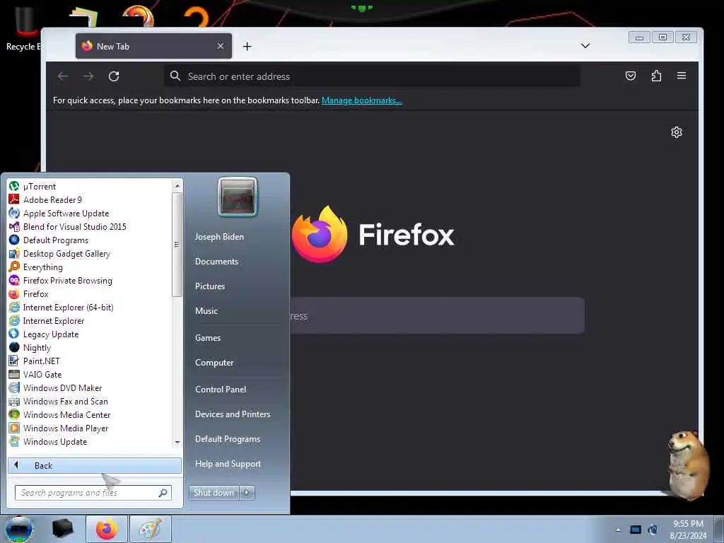Click the black box taskbar icon
Image resolution: width=724 pixels, height=543 pixels.
pos(63,529)
